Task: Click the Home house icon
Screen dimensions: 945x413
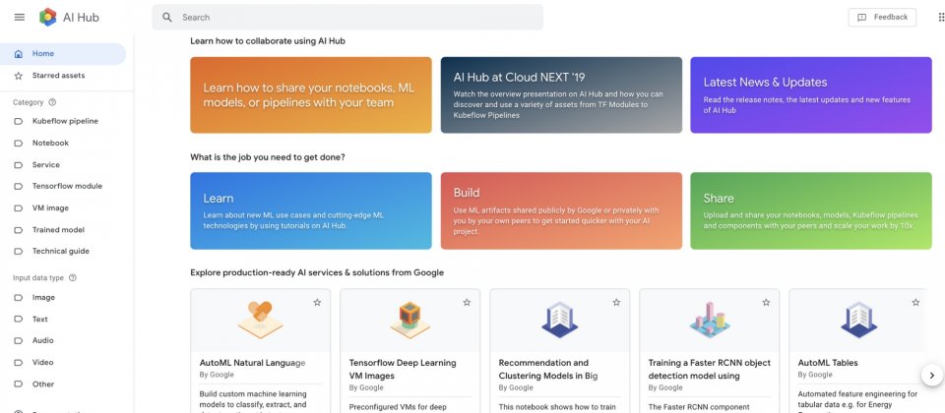Action: click(19, 53)
